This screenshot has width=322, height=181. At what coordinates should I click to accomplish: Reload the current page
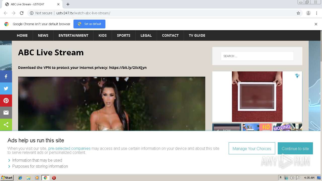click(x=22, y=13)
